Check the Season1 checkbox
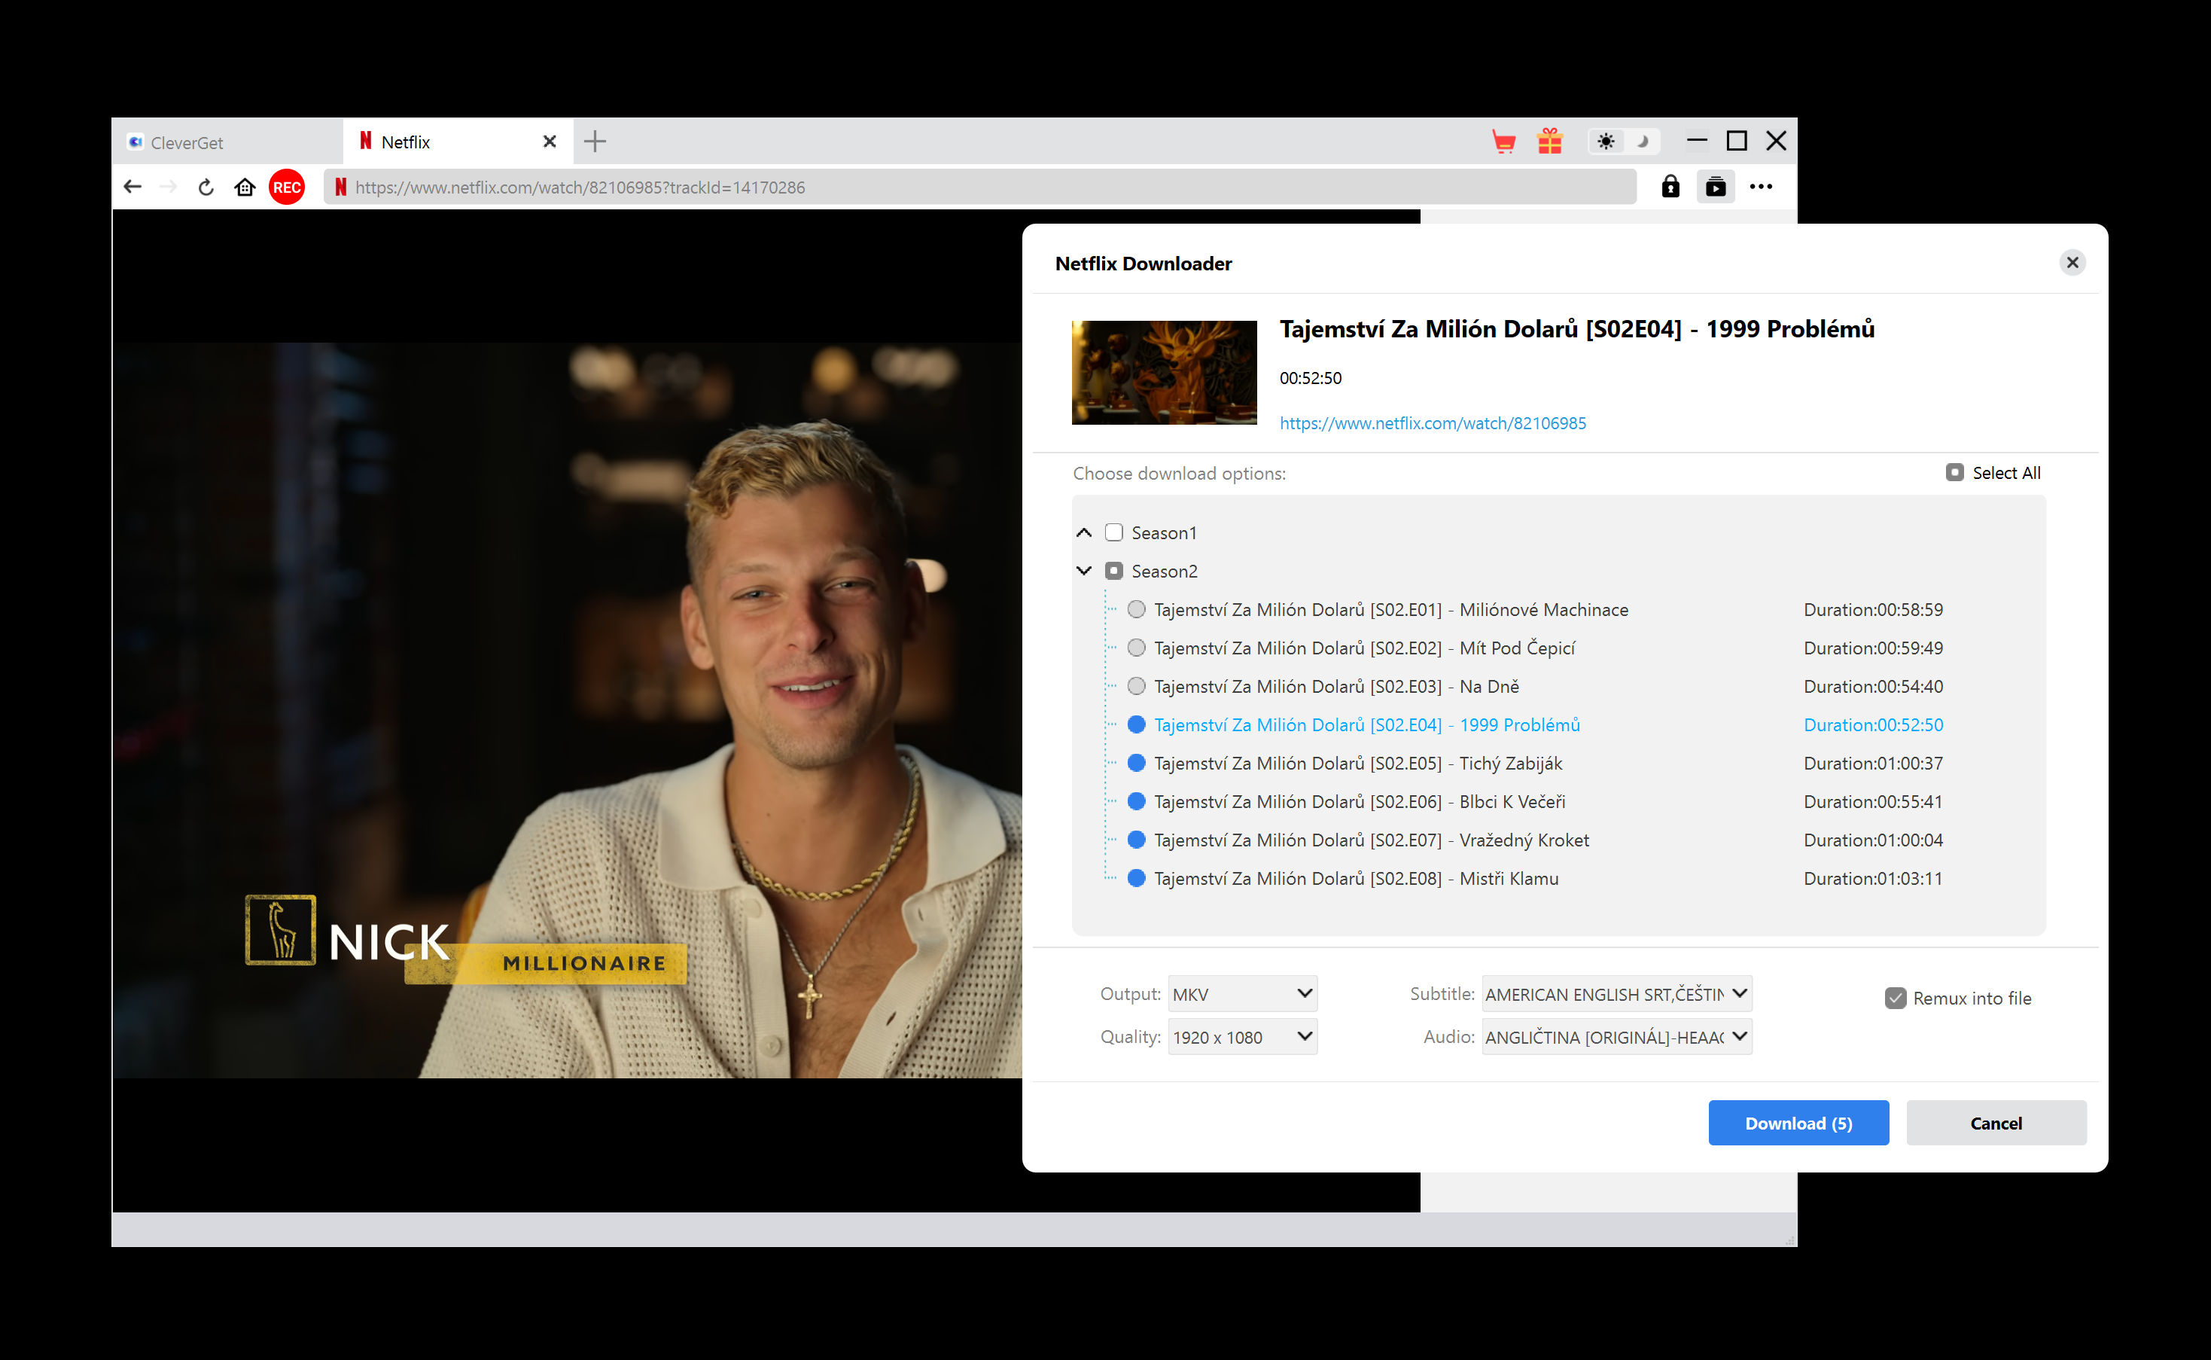 pos(1114,532)
